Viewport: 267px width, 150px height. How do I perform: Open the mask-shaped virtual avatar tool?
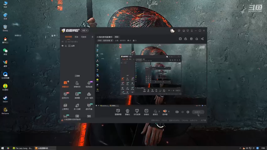pyautogui.click(x=89, y=107)
